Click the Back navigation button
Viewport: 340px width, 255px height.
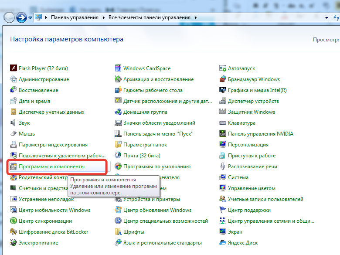(9, 17)
